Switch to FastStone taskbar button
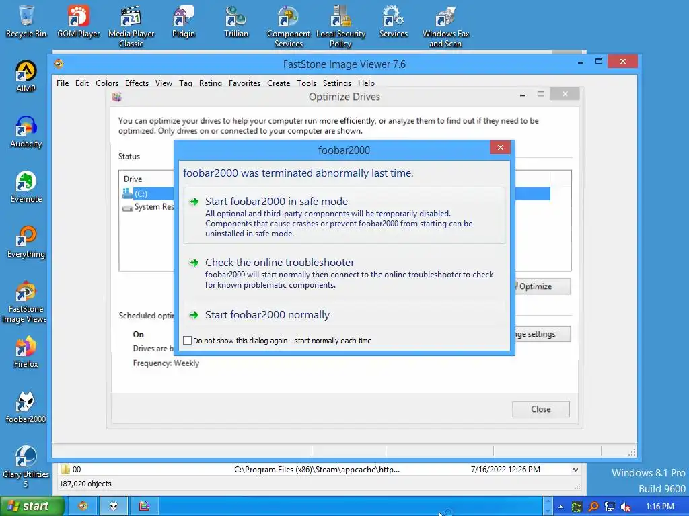This screenshot has width=689, height=516. click(x=83, y=506)
